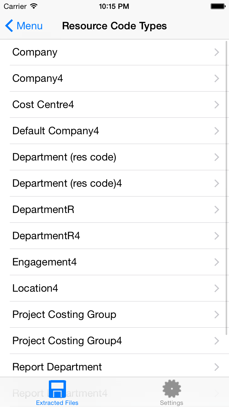The height and width of the screenshot is (407, 229).
Task: Tap the Engagement4 row
Action: coord(44,262)
